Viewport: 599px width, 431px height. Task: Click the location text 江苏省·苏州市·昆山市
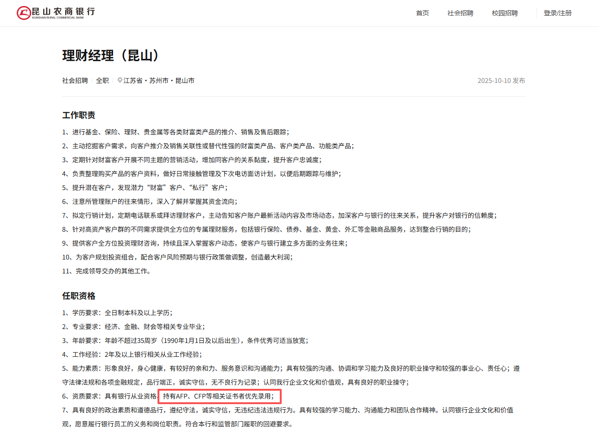tap(159, 81)
